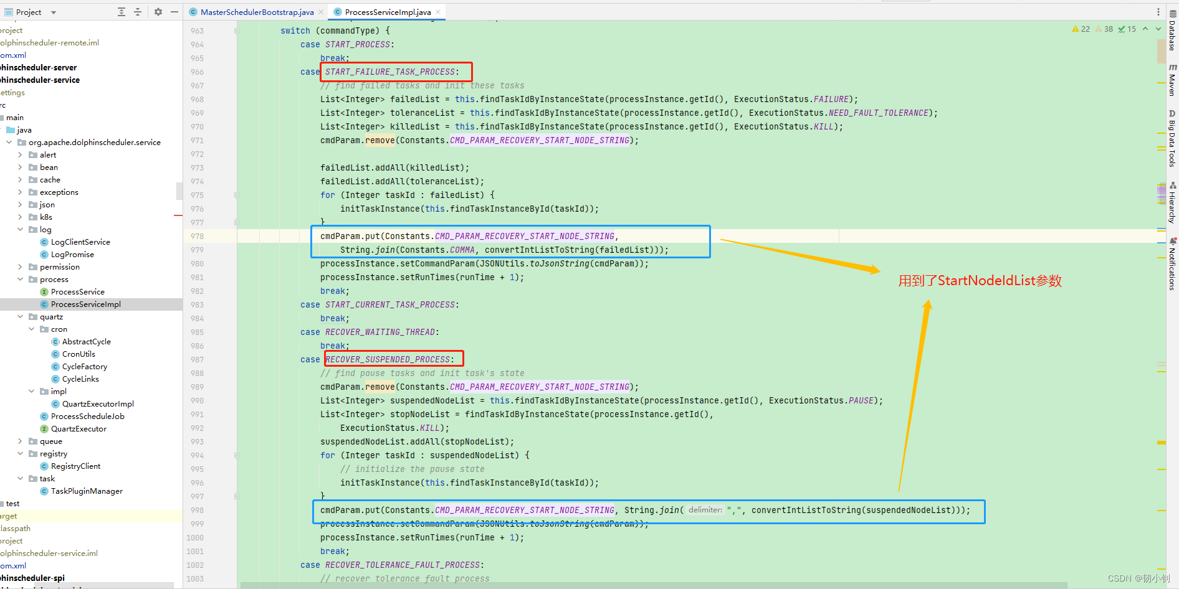Expand the queue folder
This screenshot has width=1179, height=589.
21,441
